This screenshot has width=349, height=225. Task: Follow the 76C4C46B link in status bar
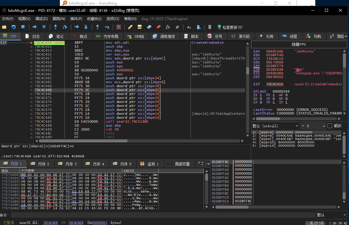(x=51, y=223)
